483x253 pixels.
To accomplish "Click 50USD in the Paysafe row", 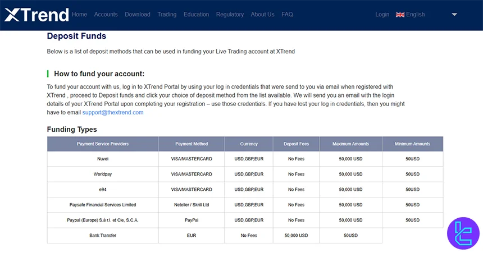I will 412,205.
